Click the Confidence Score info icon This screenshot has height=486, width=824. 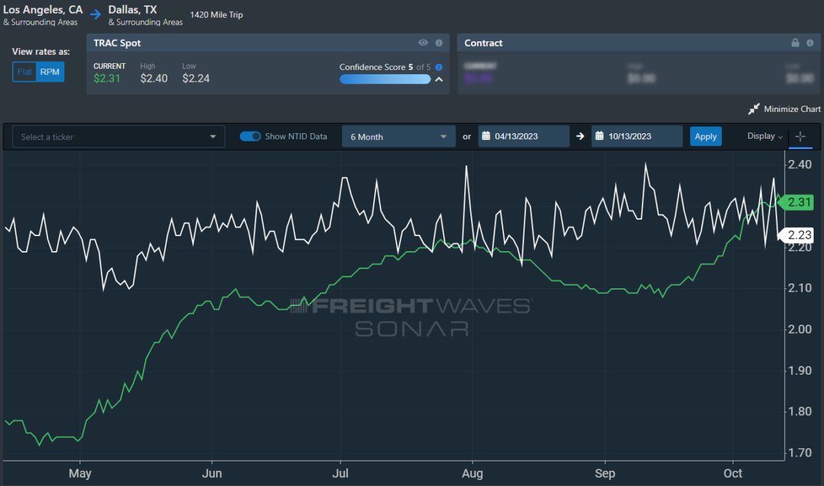(439, 67)
